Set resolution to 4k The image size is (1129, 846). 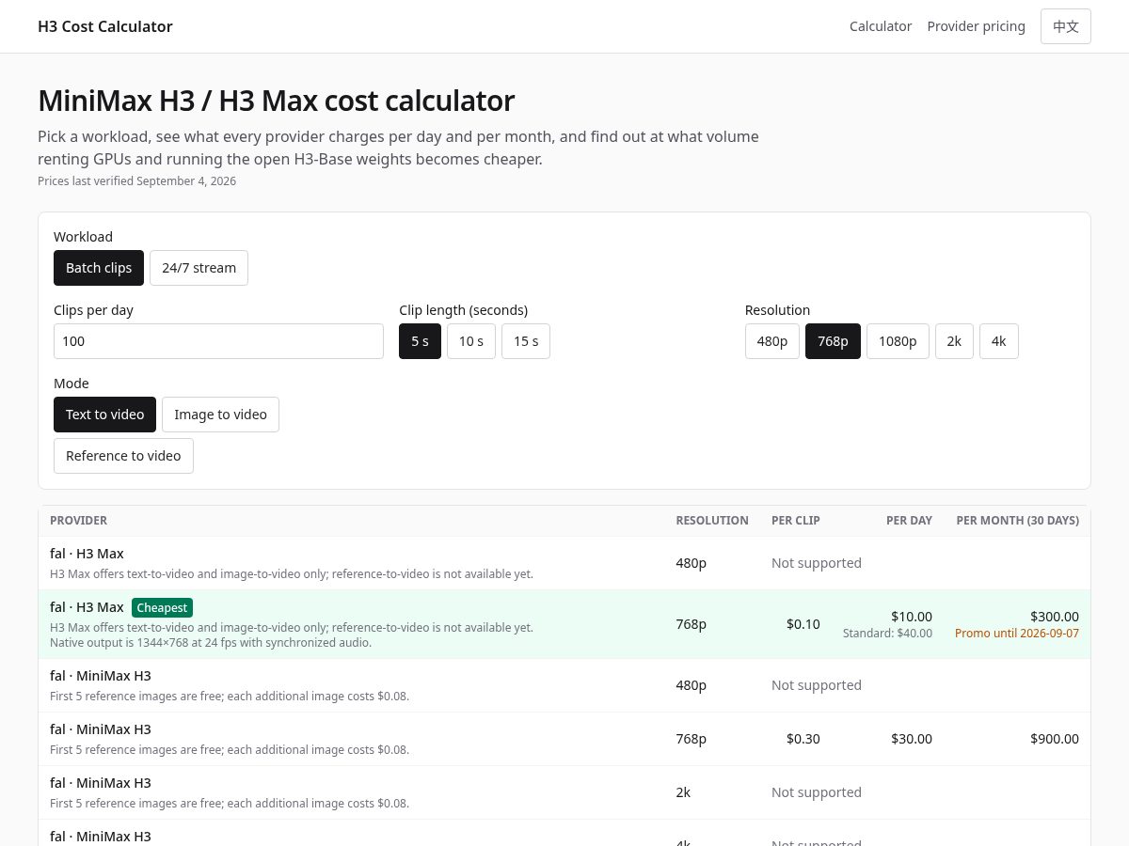[x=999, y=341]
